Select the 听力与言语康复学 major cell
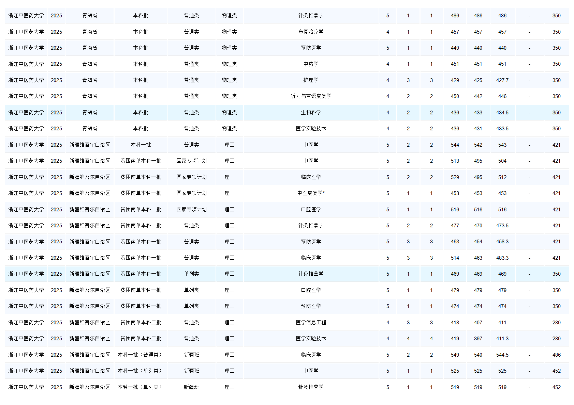The image size is (574, 405). pos(311,96)
